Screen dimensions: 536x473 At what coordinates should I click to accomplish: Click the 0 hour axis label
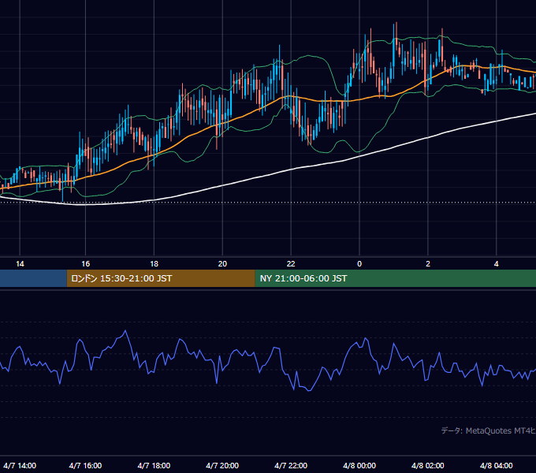point(359,264)
